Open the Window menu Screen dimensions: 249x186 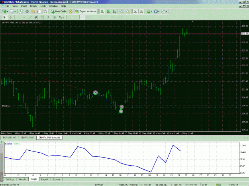coord(53,6)
